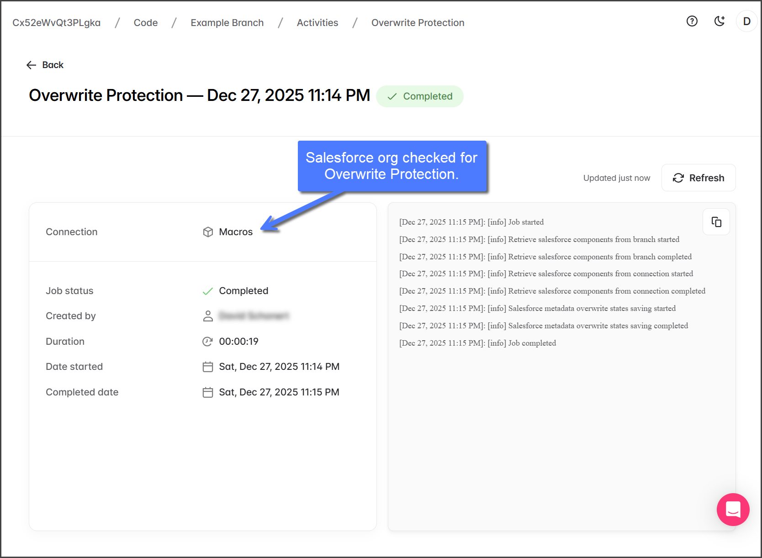This screenshot has width=762, height=558.
Task: Click the Created by user icon
Action: coord(208,316)
